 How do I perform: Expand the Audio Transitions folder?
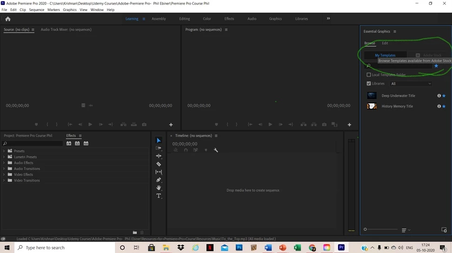(4, 169)
